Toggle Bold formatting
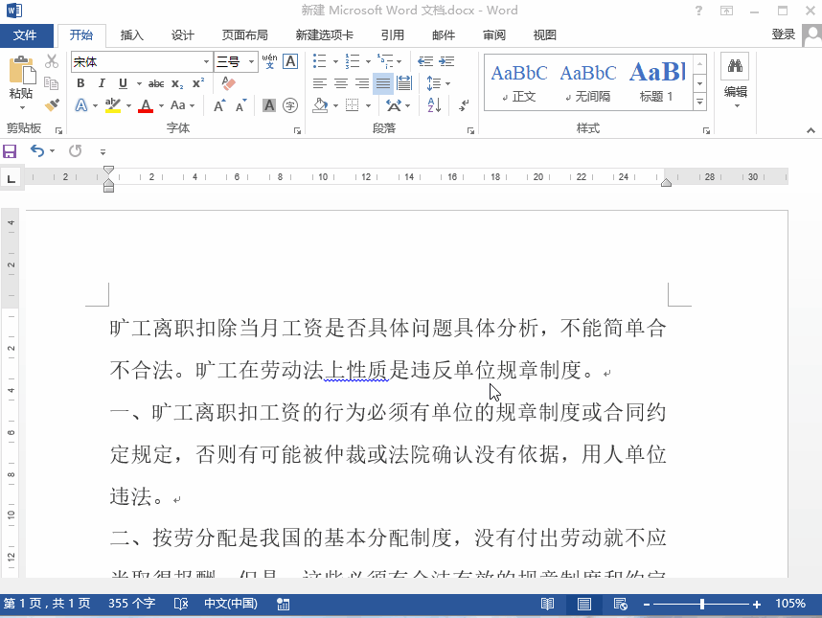The width and height of the screenshot is (822, 618). (x=80, y=83)
